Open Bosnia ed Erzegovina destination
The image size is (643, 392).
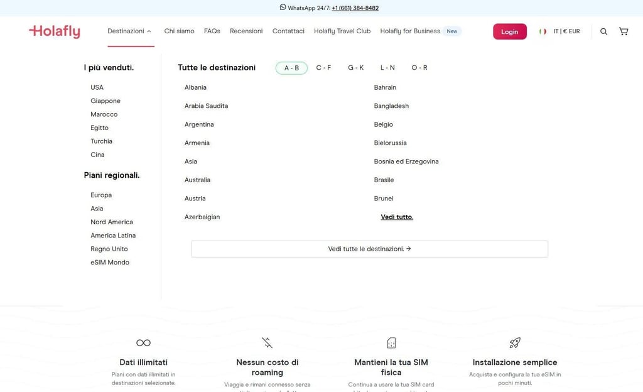point(406,161)
